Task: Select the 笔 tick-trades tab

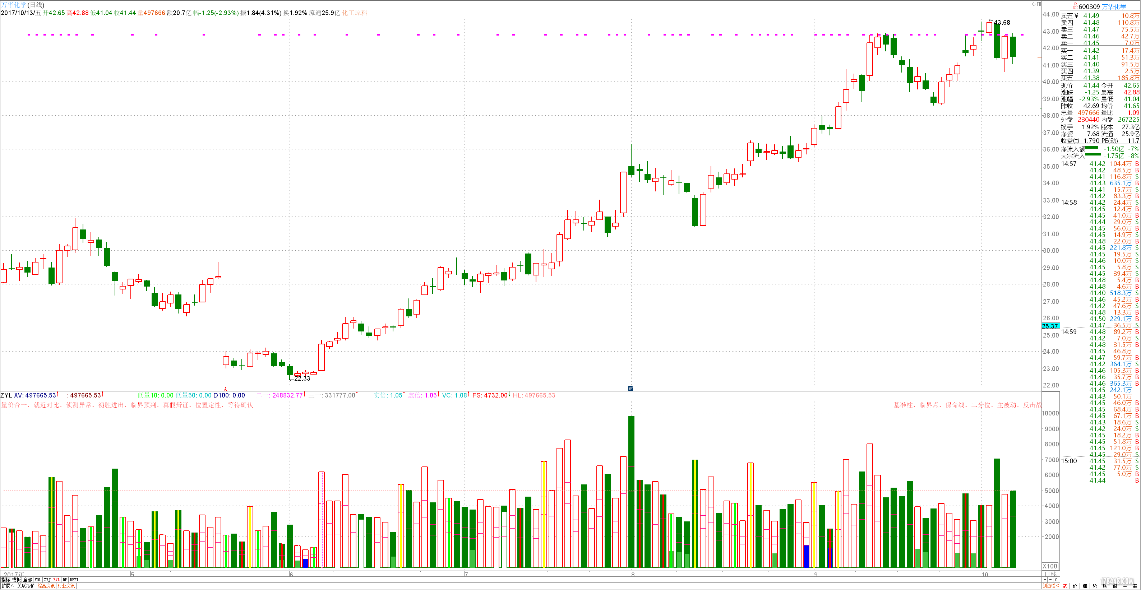Action: click(1065, 586)
